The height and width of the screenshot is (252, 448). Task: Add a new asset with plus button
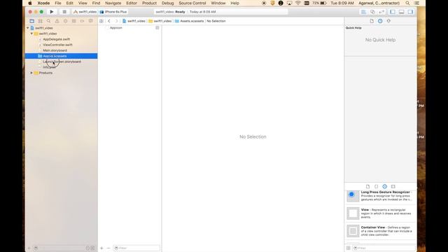(101, 248)
